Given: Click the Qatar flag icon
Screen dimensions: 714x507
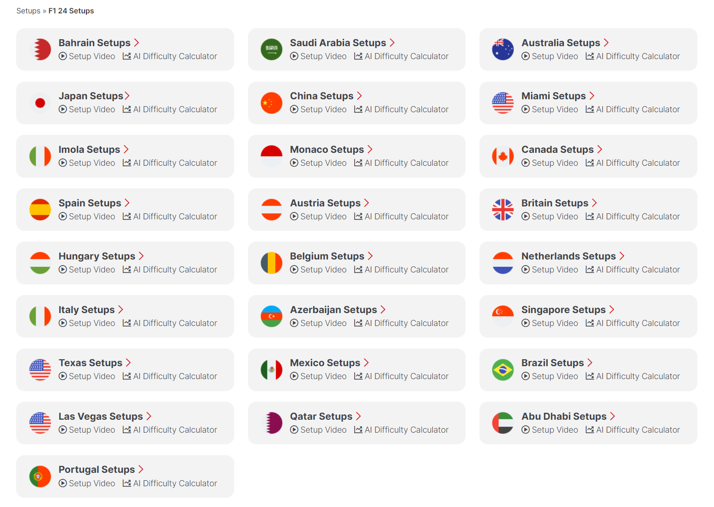Looking at the screenshot, I should coord(272,423).
